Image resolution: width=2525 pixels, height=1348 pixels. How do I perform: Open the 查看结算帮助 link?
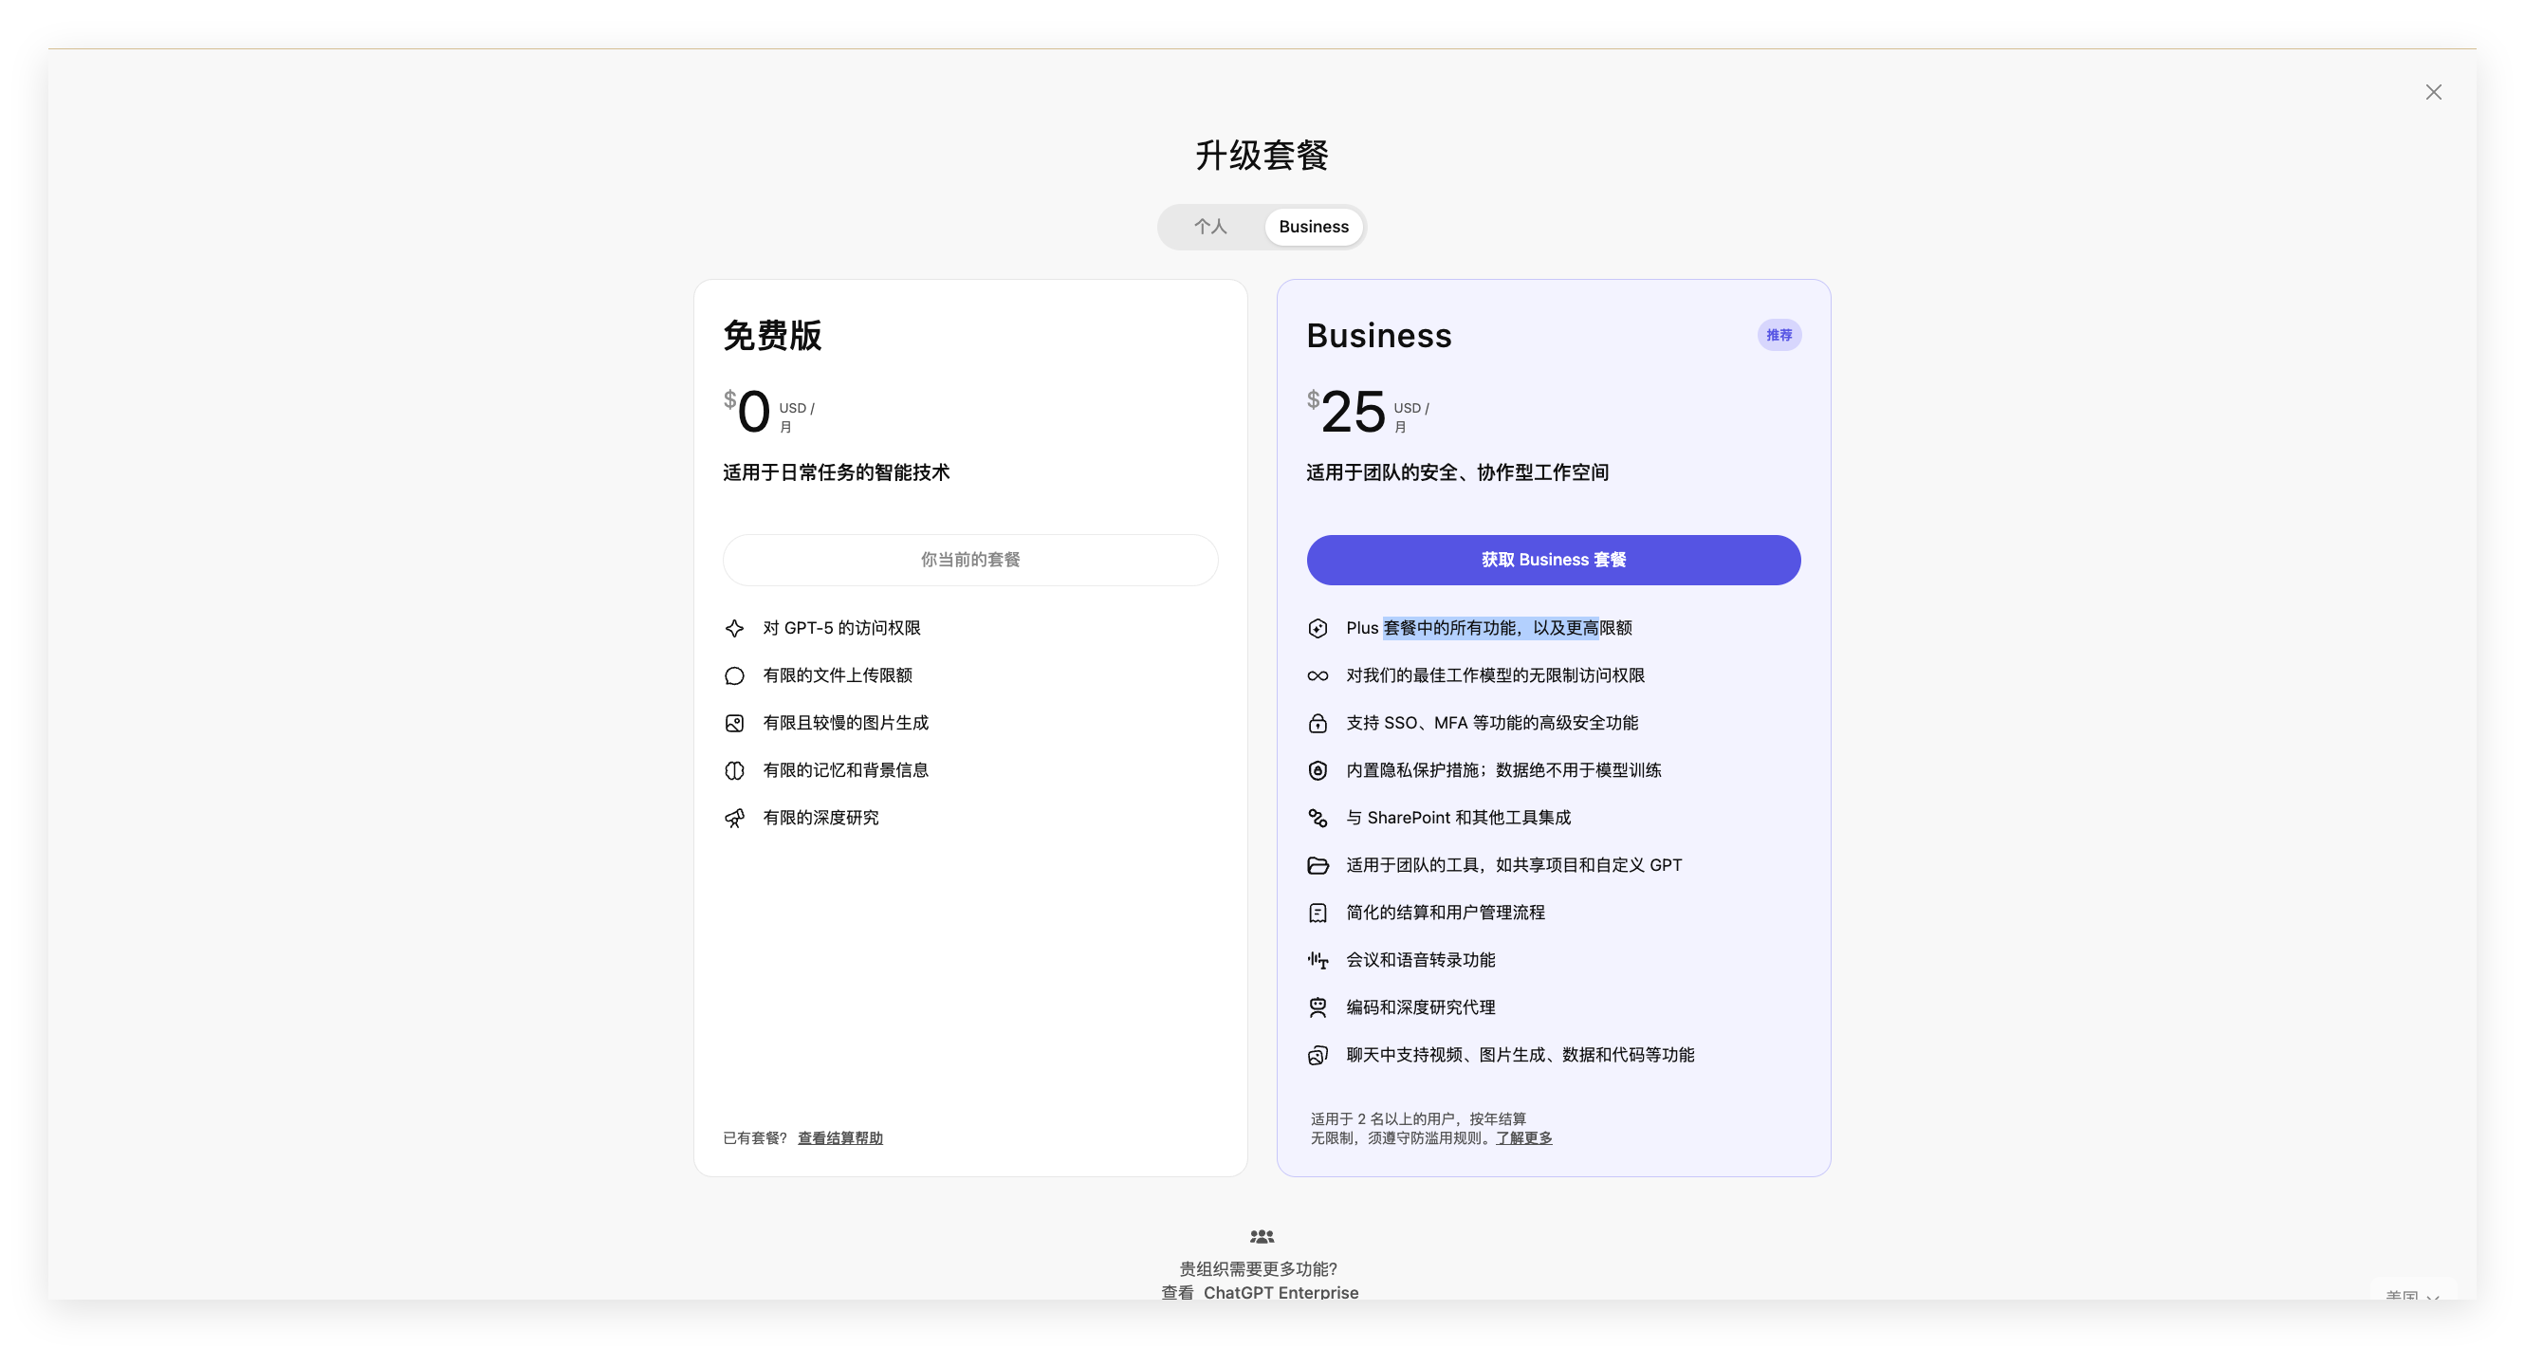(839, 1138)
